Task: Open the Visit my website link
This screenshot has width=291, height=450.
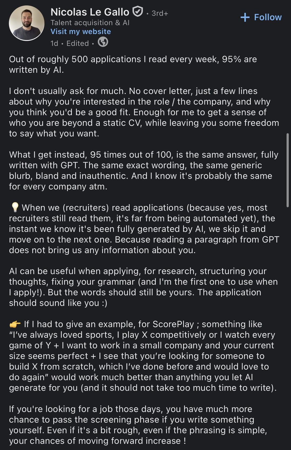Action: point(81,32)
